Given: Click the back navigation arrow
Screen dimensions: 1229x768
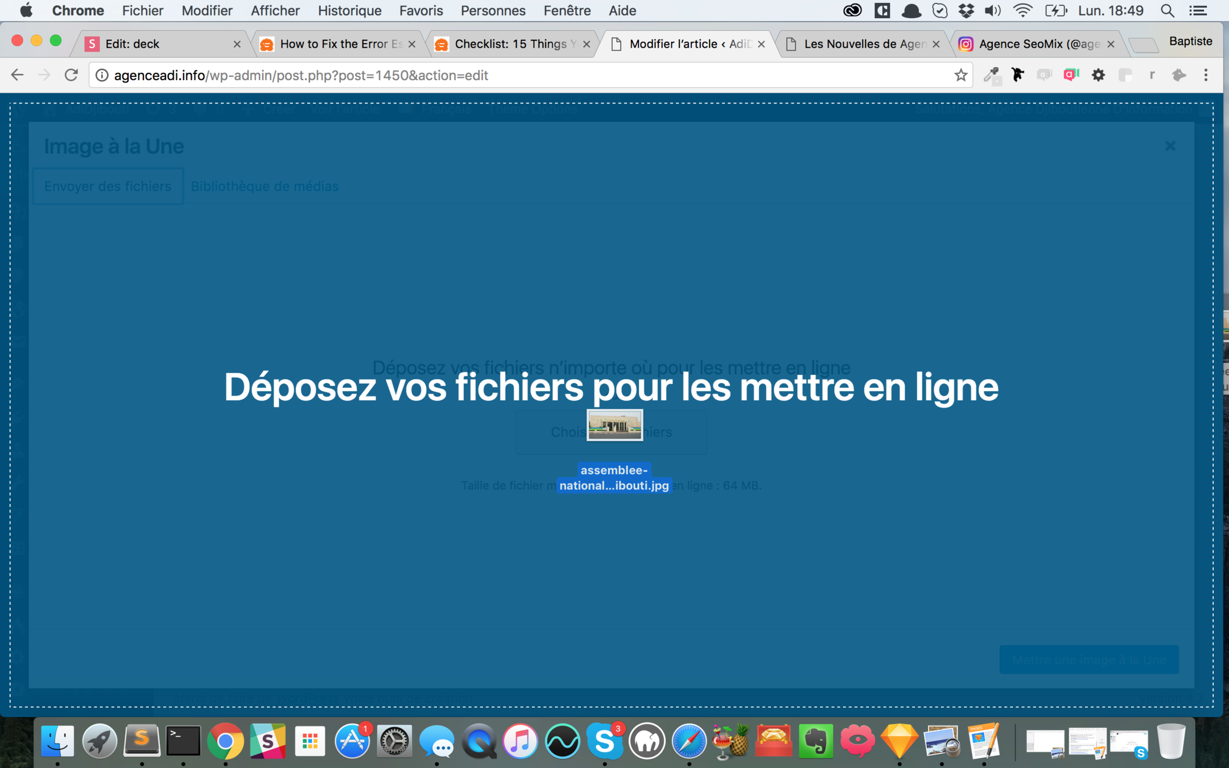Looking at the screenshot, I should pos(17,75).
